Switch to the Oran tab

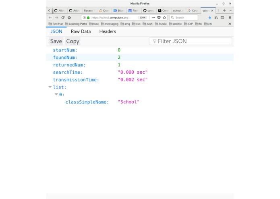coord(104,10)
